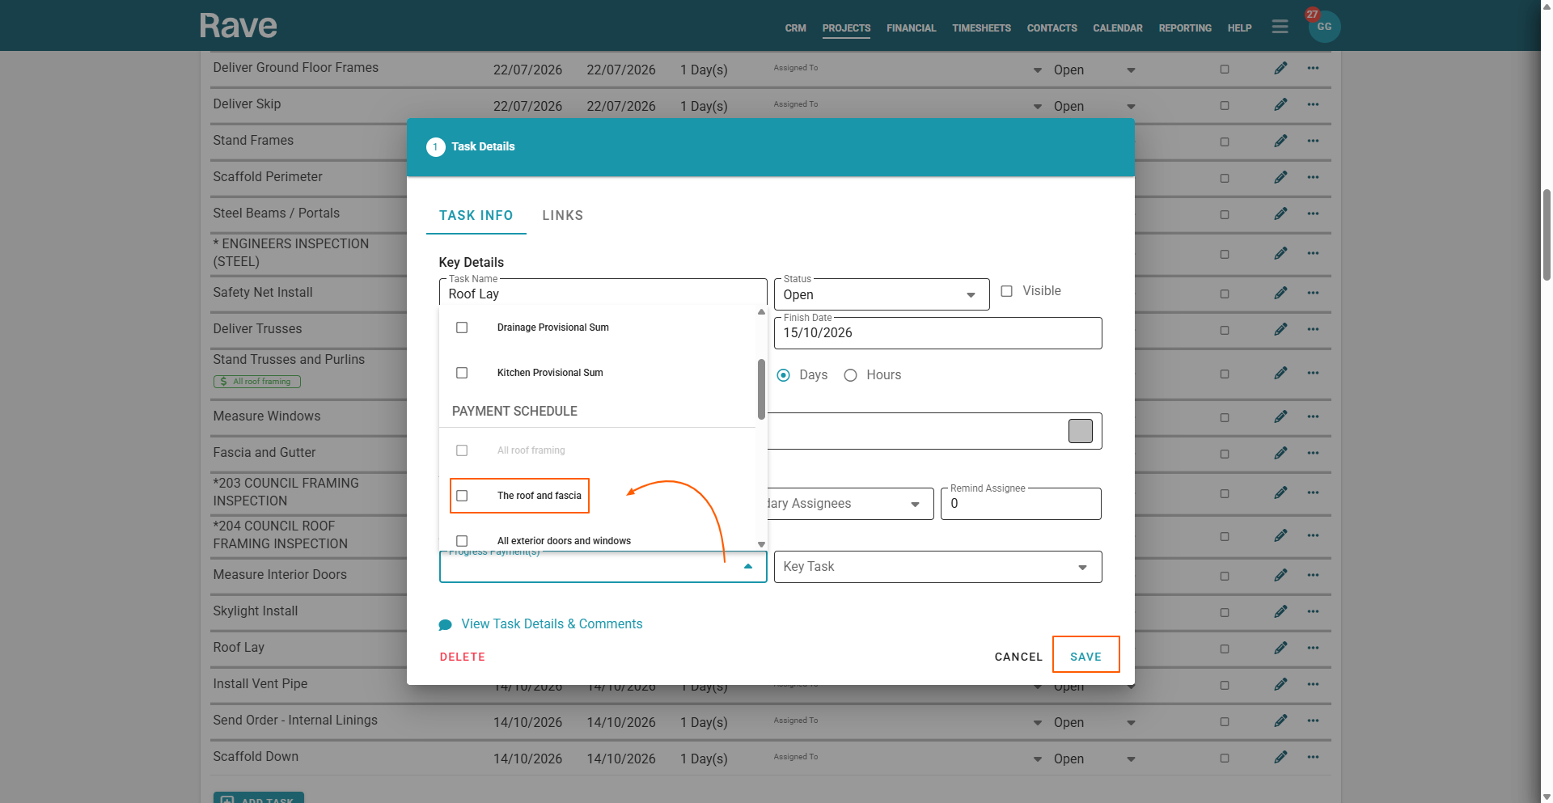
Task: Click the GG user avatar
Action: 1324,27
